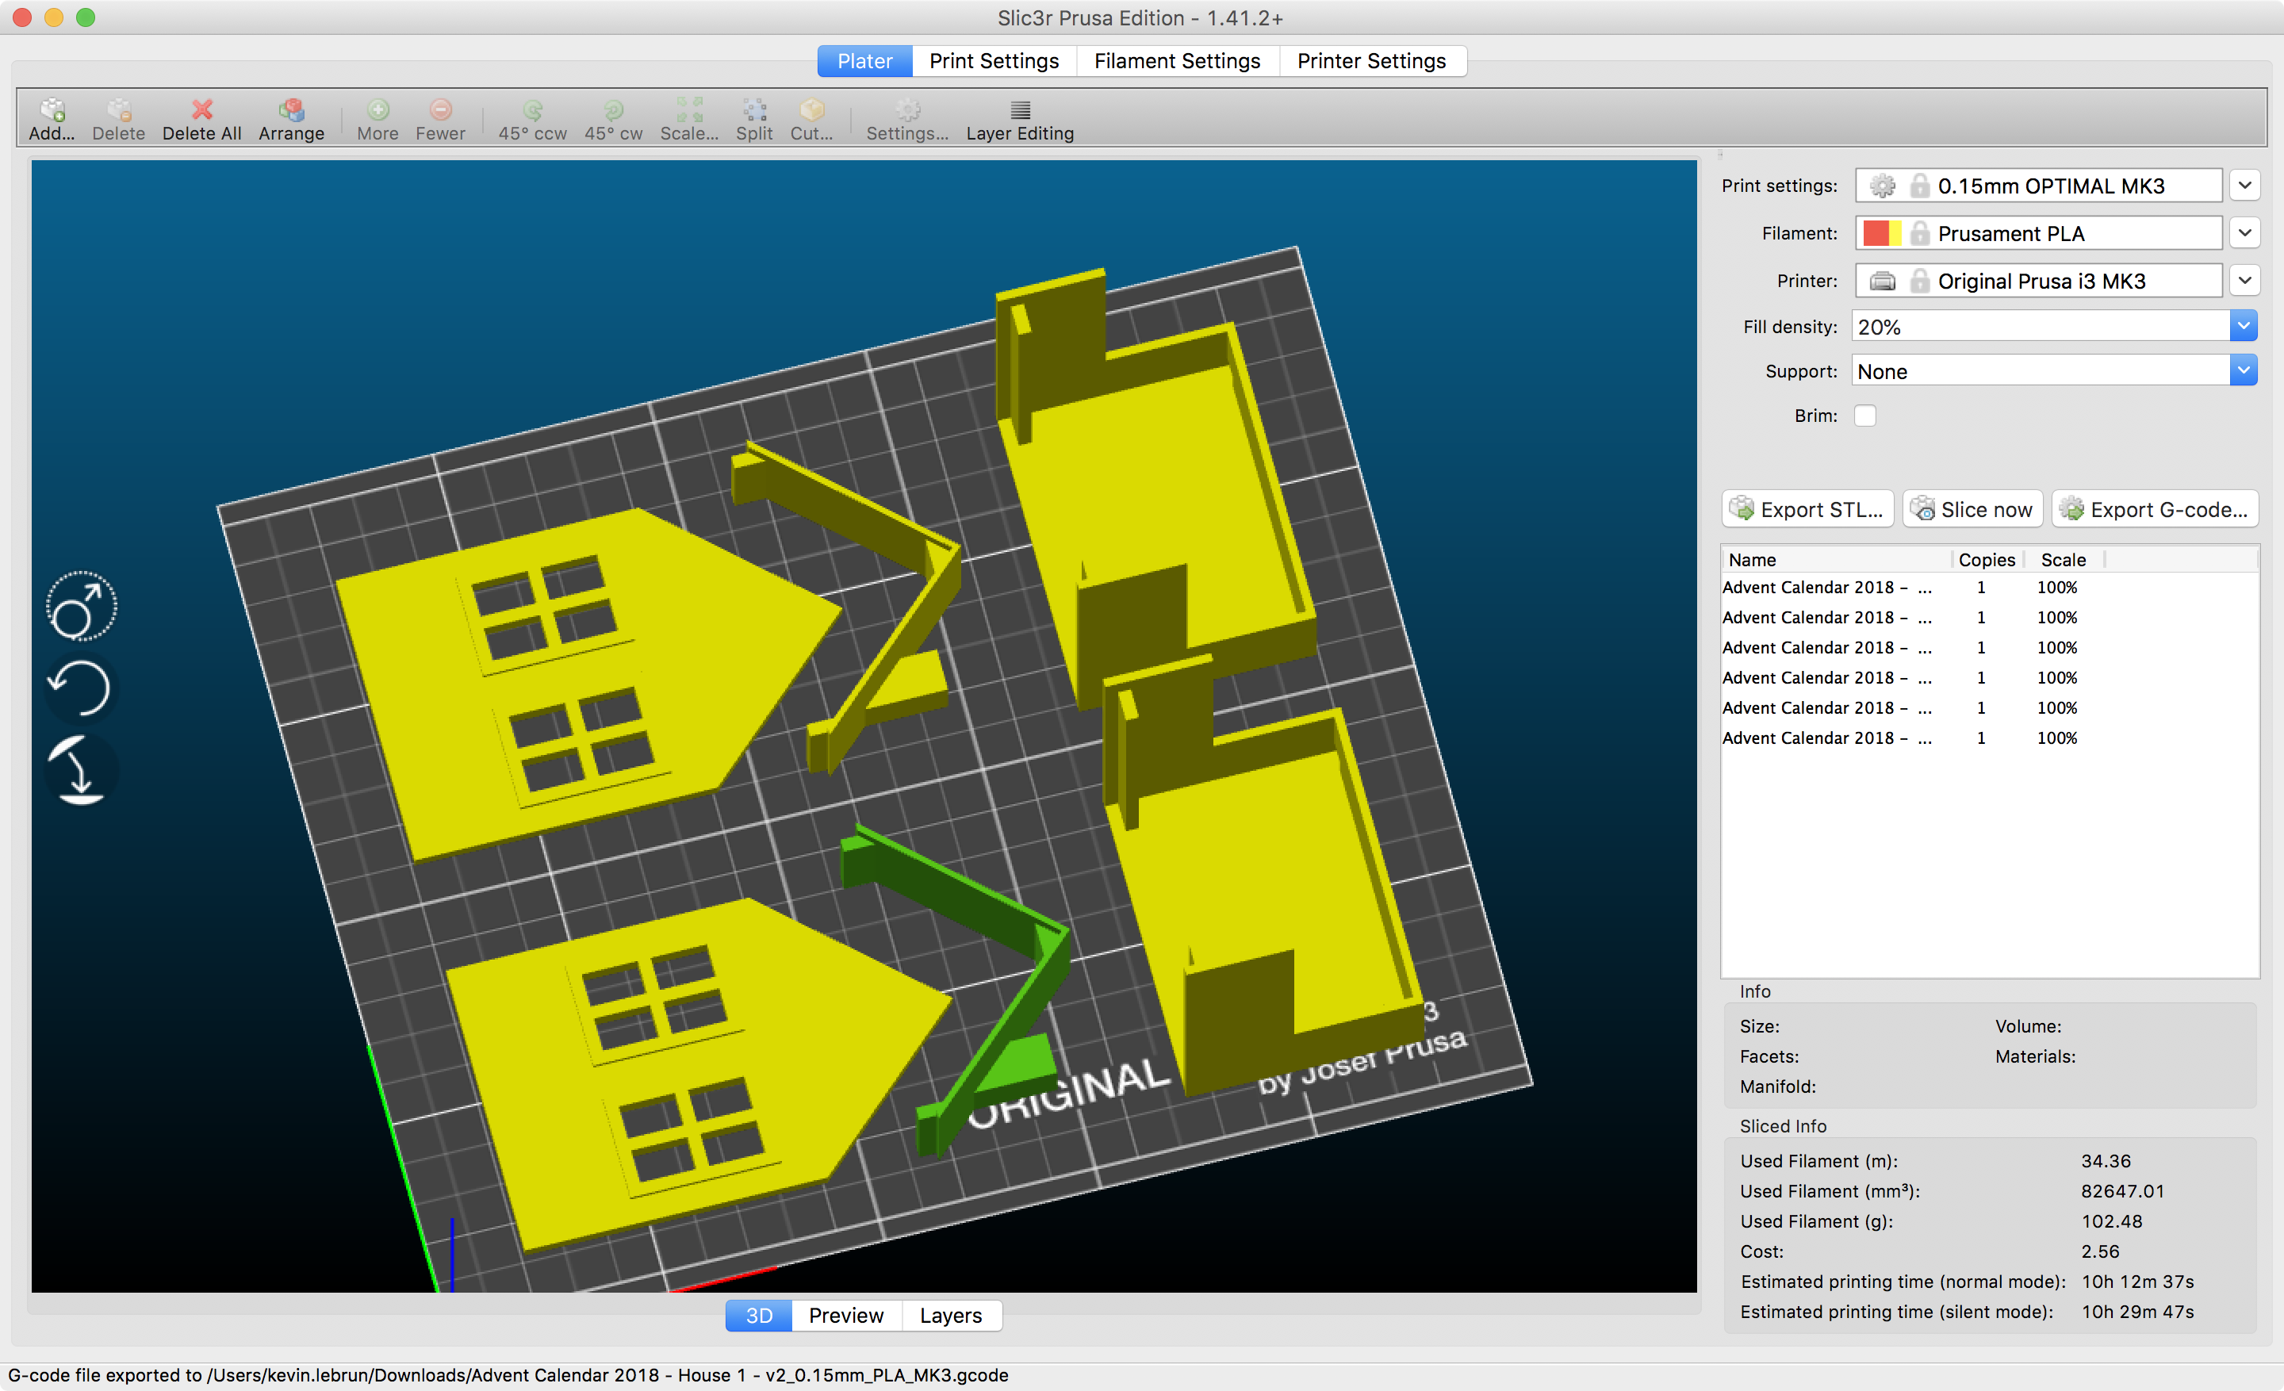Click the Prusament PLA combo box
2284x1391 pixels.
pyautogui.click(x=2037, y=232)
